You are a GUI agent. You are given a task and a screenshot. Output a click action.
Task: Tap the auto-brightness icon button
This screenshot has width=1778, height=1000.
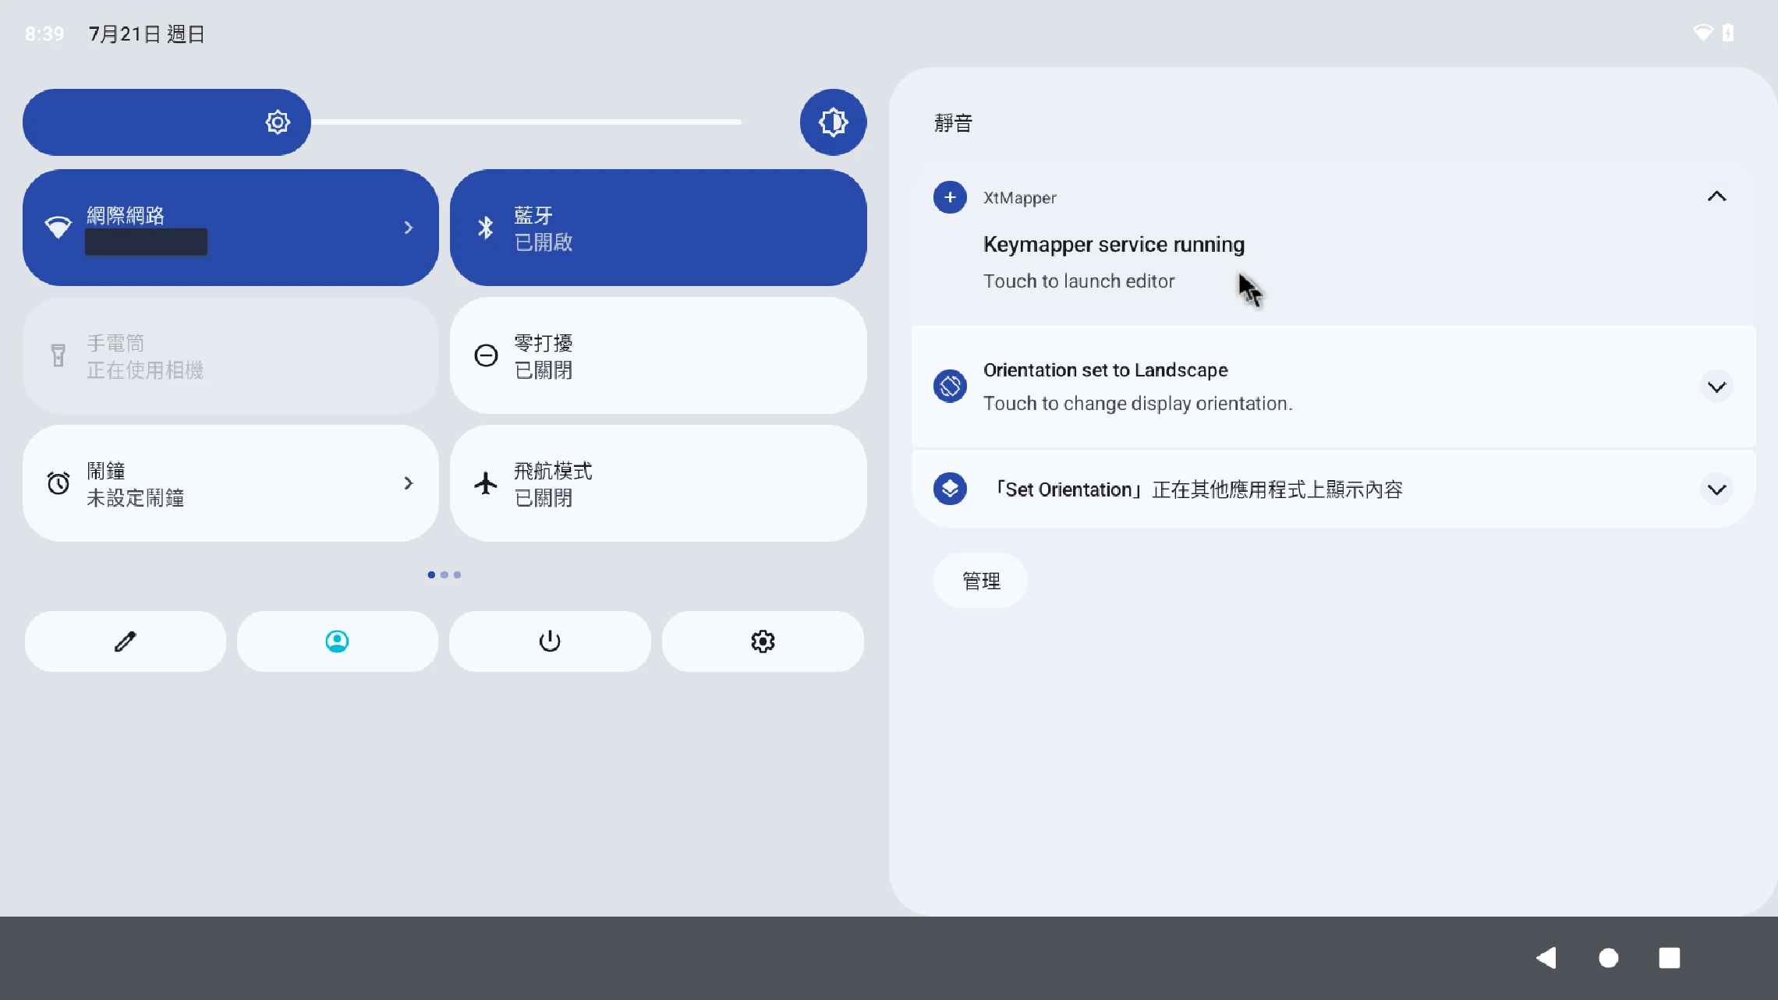click(x=833, y=122)
